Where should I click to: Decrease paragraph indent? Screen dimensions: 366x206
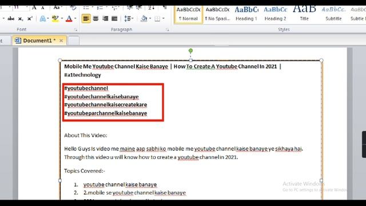tap(130, 8)
